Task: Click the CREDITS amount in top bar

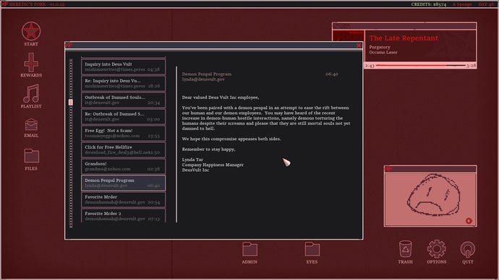Action: [429, 4]
